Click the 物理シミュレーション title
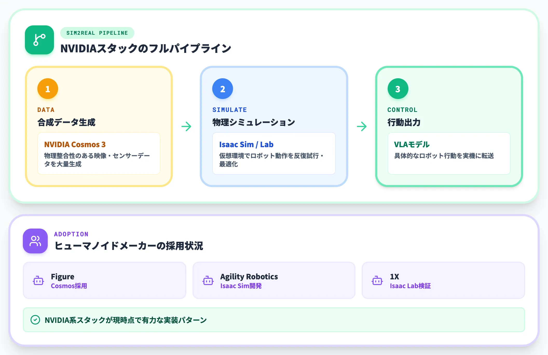 pos(254,122)
